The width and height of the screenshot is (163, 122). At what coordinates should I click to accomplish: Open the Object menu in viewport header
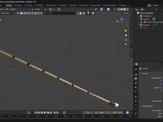click(13, 9)
